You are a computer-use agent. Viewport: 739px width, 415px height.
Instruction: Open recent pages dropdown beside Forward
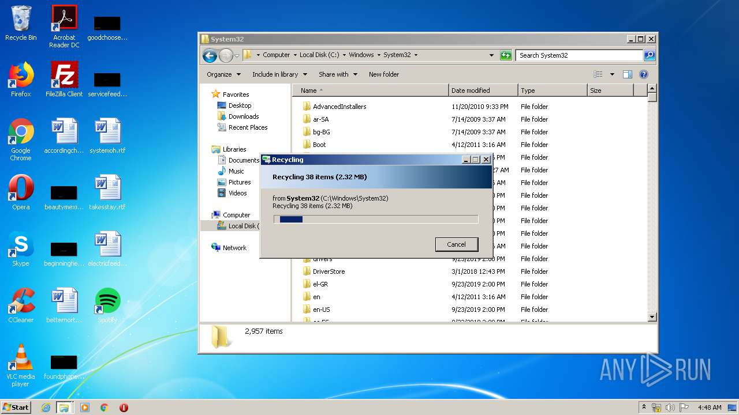point(237,56)
